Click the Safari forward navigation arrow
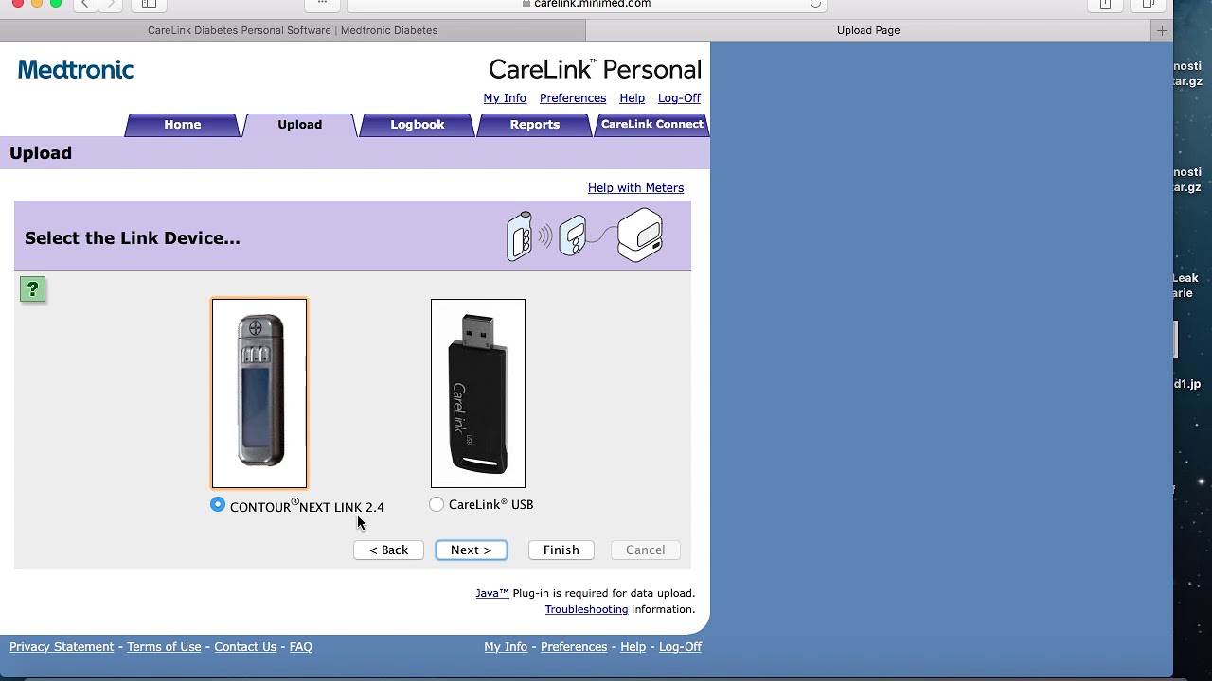1212x681 pixels. (111, 4)
